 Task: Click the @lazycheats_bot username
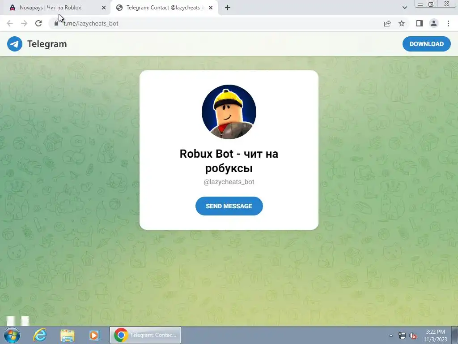click(x=229, y=182)
